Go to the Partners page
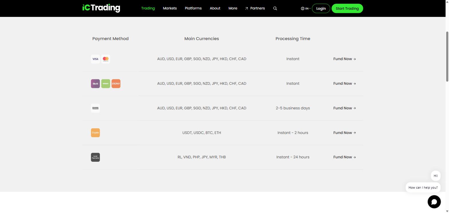The width and height of the screenshot is (449, 213). click(255, 8)
